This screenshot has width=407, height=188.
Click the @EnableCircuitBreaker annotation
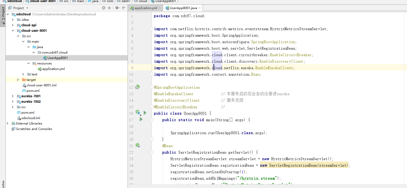coord(176,107)
